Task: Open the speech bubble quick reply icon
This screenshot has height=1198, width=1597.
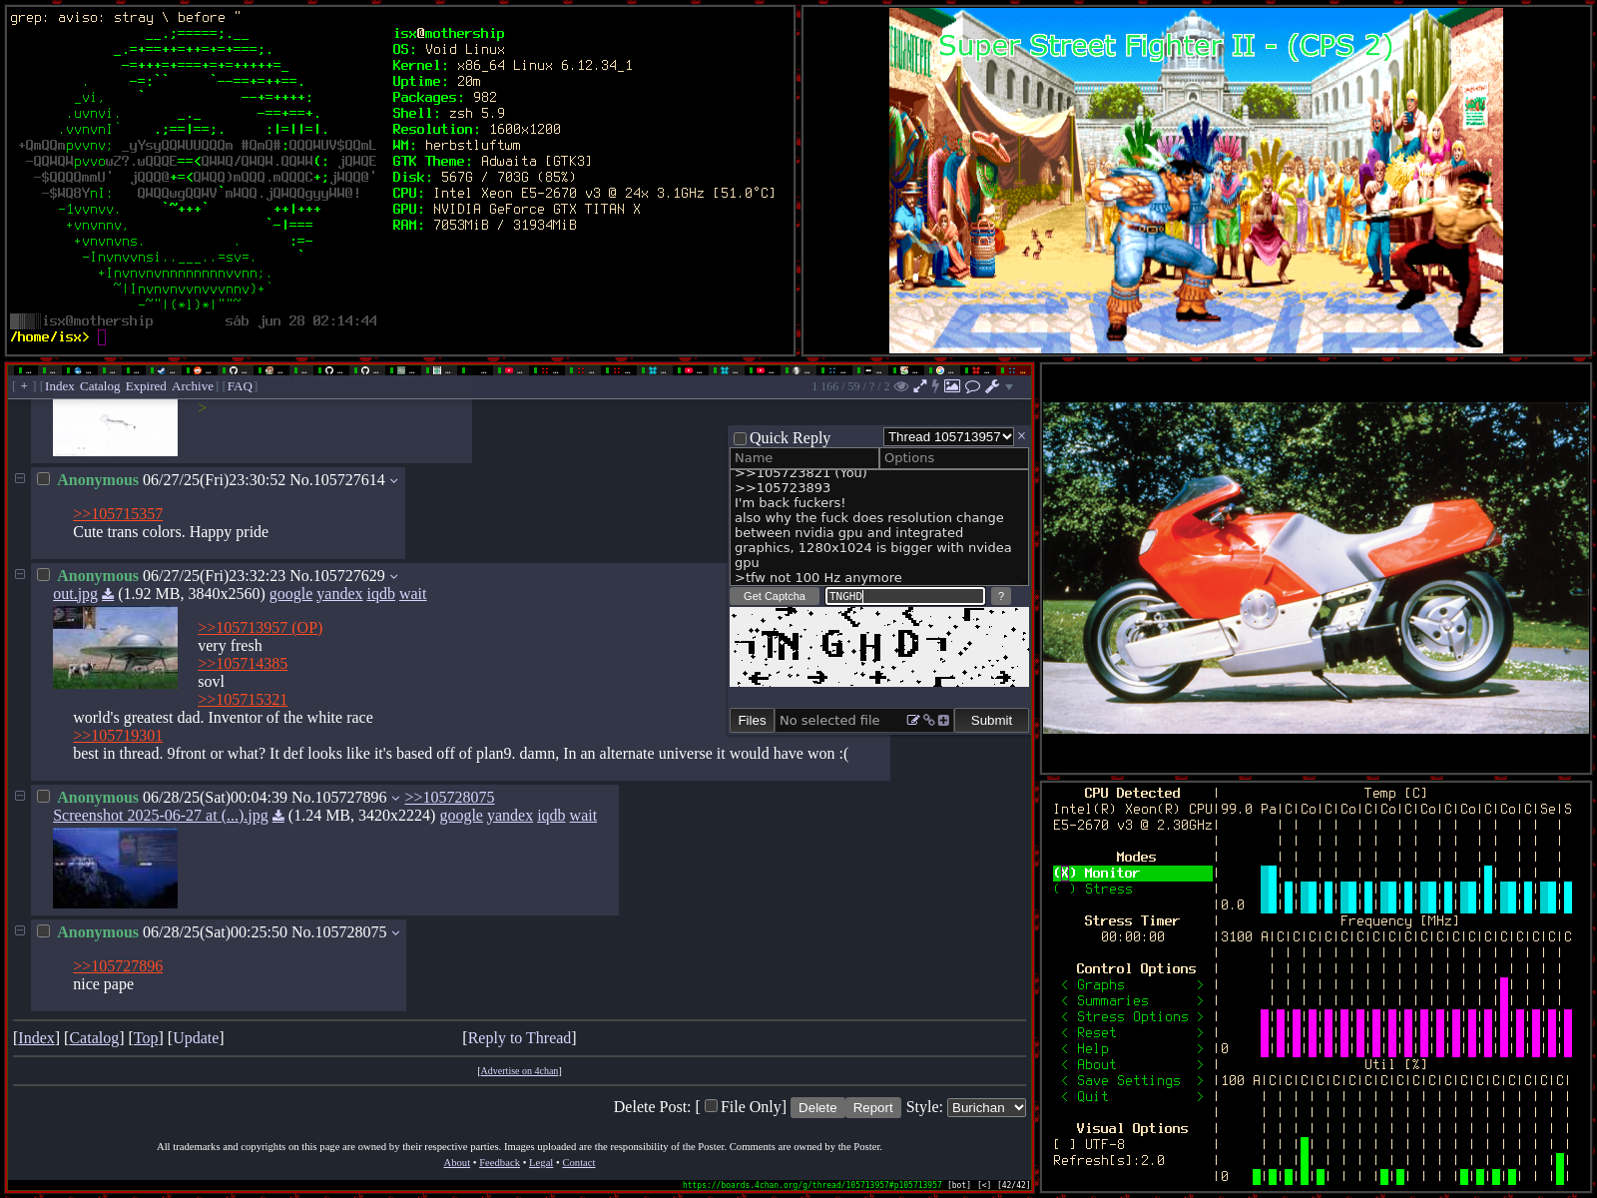Action: click(972, 386)
